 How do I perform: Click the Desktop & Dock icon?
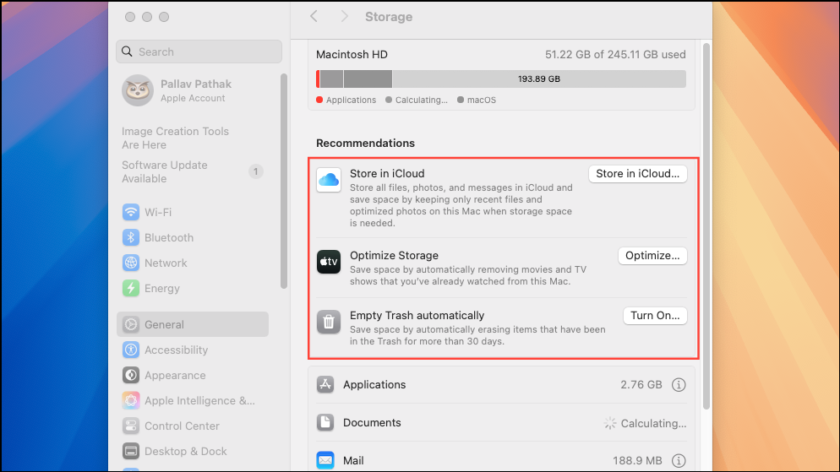[131, 451]
